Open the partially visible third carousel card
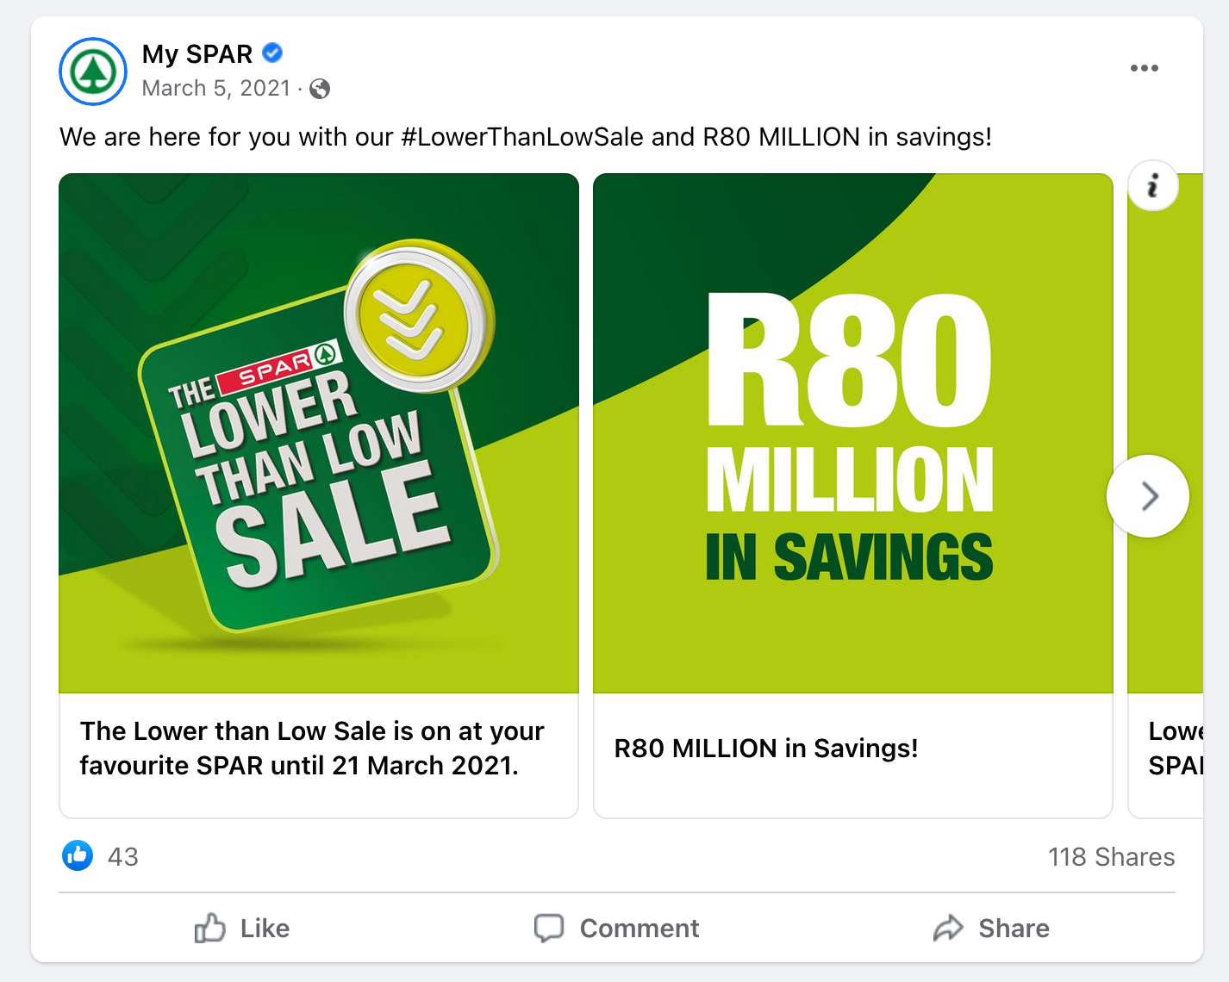 [x=1165, y=496]
